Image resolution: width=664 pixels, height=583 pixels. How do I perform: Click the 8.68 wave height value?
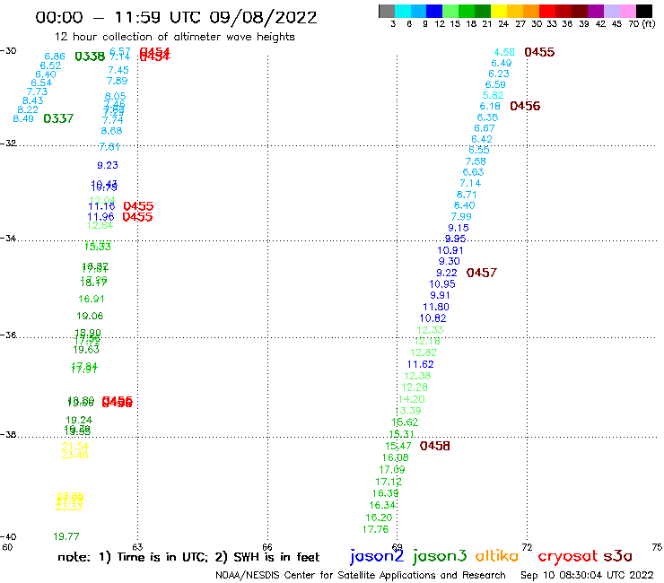pyautogui.click(x=111, y=131)
